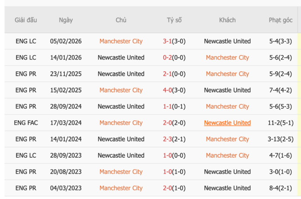The width and height of the screenshot is (301, 199).
Task: Click the 3-1(3-0) score
Action: tap(174, 41)
